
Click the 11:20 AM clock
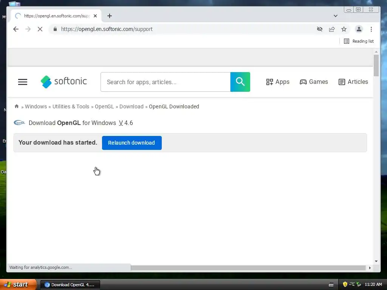coord(373,284)
